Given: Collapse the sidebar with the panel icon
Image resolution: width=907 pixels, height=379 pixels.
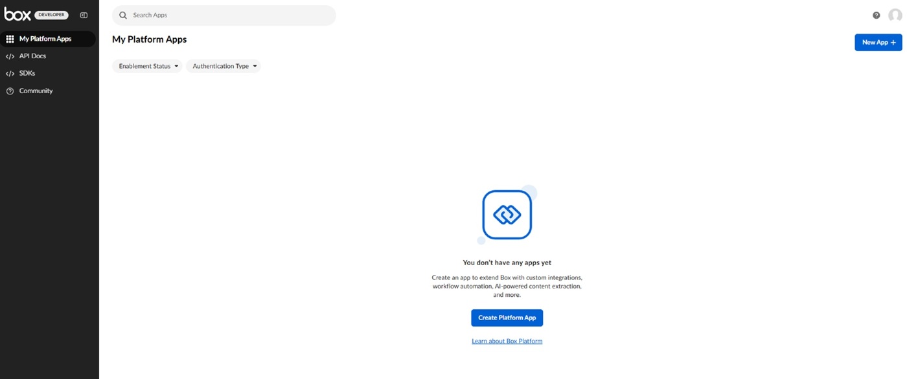Looking at the screenshot, I should [84, 15].
